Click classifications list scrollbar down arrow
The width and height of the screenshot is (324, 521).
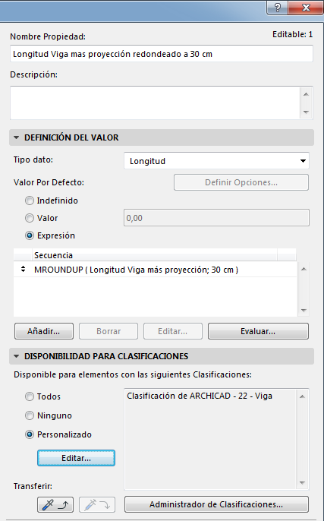302,483
